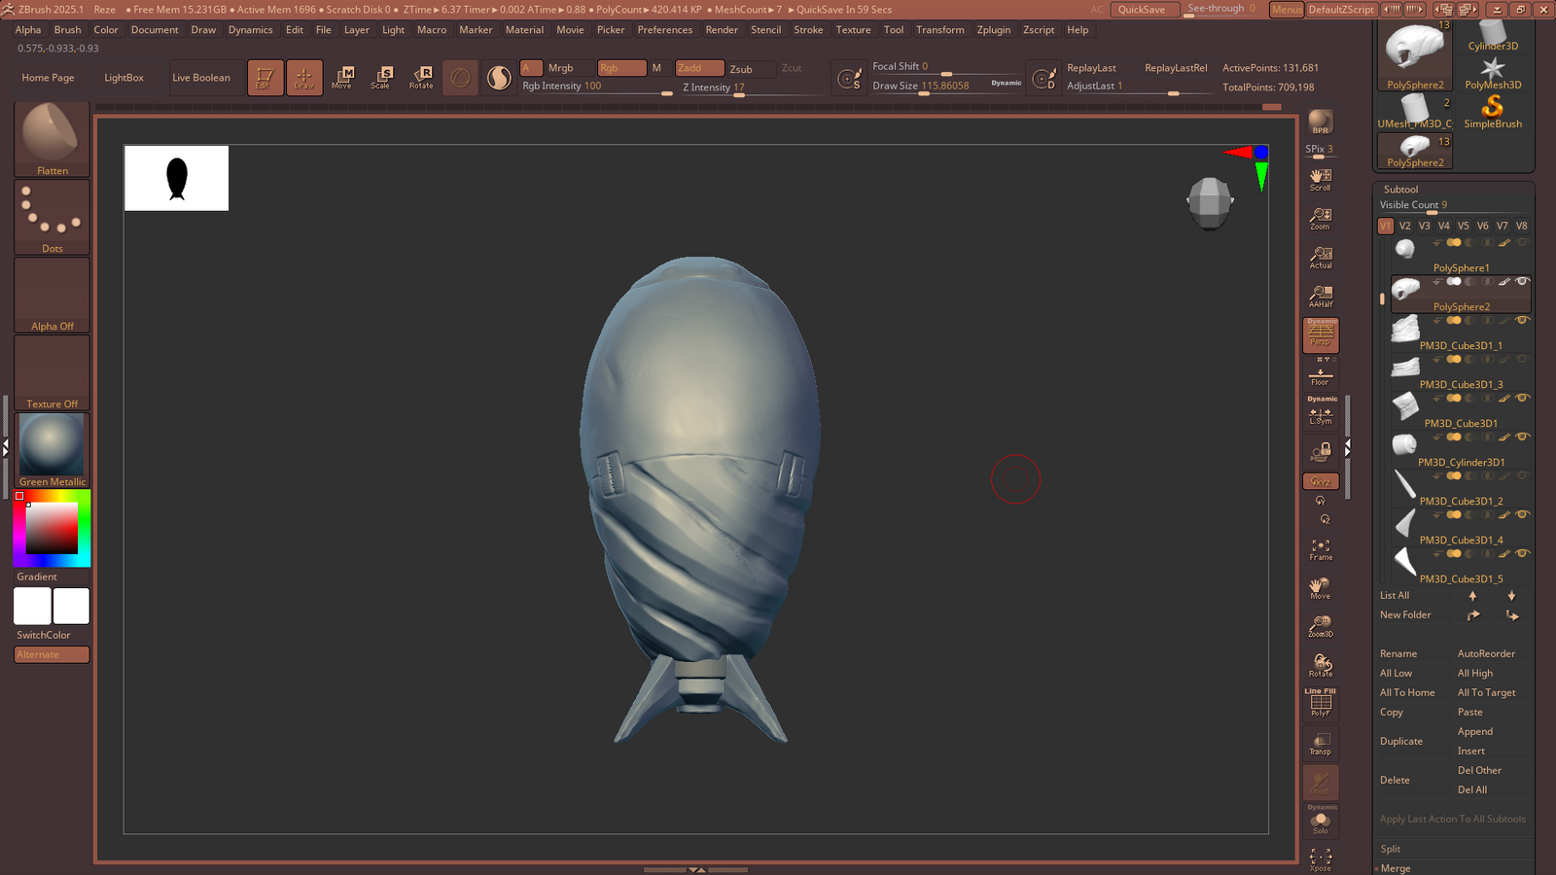Select the PM3D_Cube3D1_3 subtool thumbnail
Viewport: 1556px width, 875px height.
click(1405, 367)
